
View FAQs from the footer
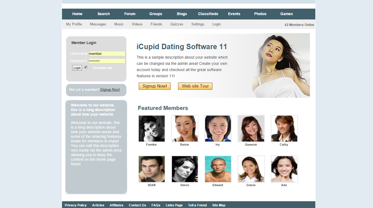(156, 205)
